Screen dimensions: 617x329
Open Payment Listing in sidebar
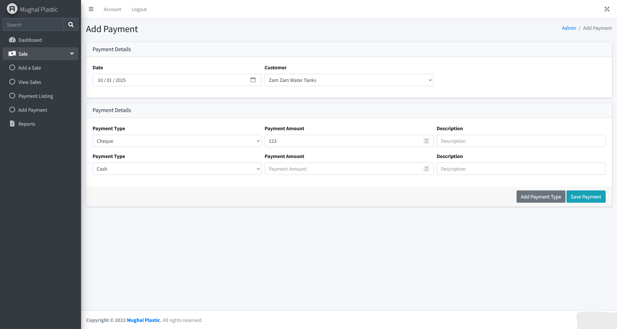pyautogui.click(x=36, y=96)
